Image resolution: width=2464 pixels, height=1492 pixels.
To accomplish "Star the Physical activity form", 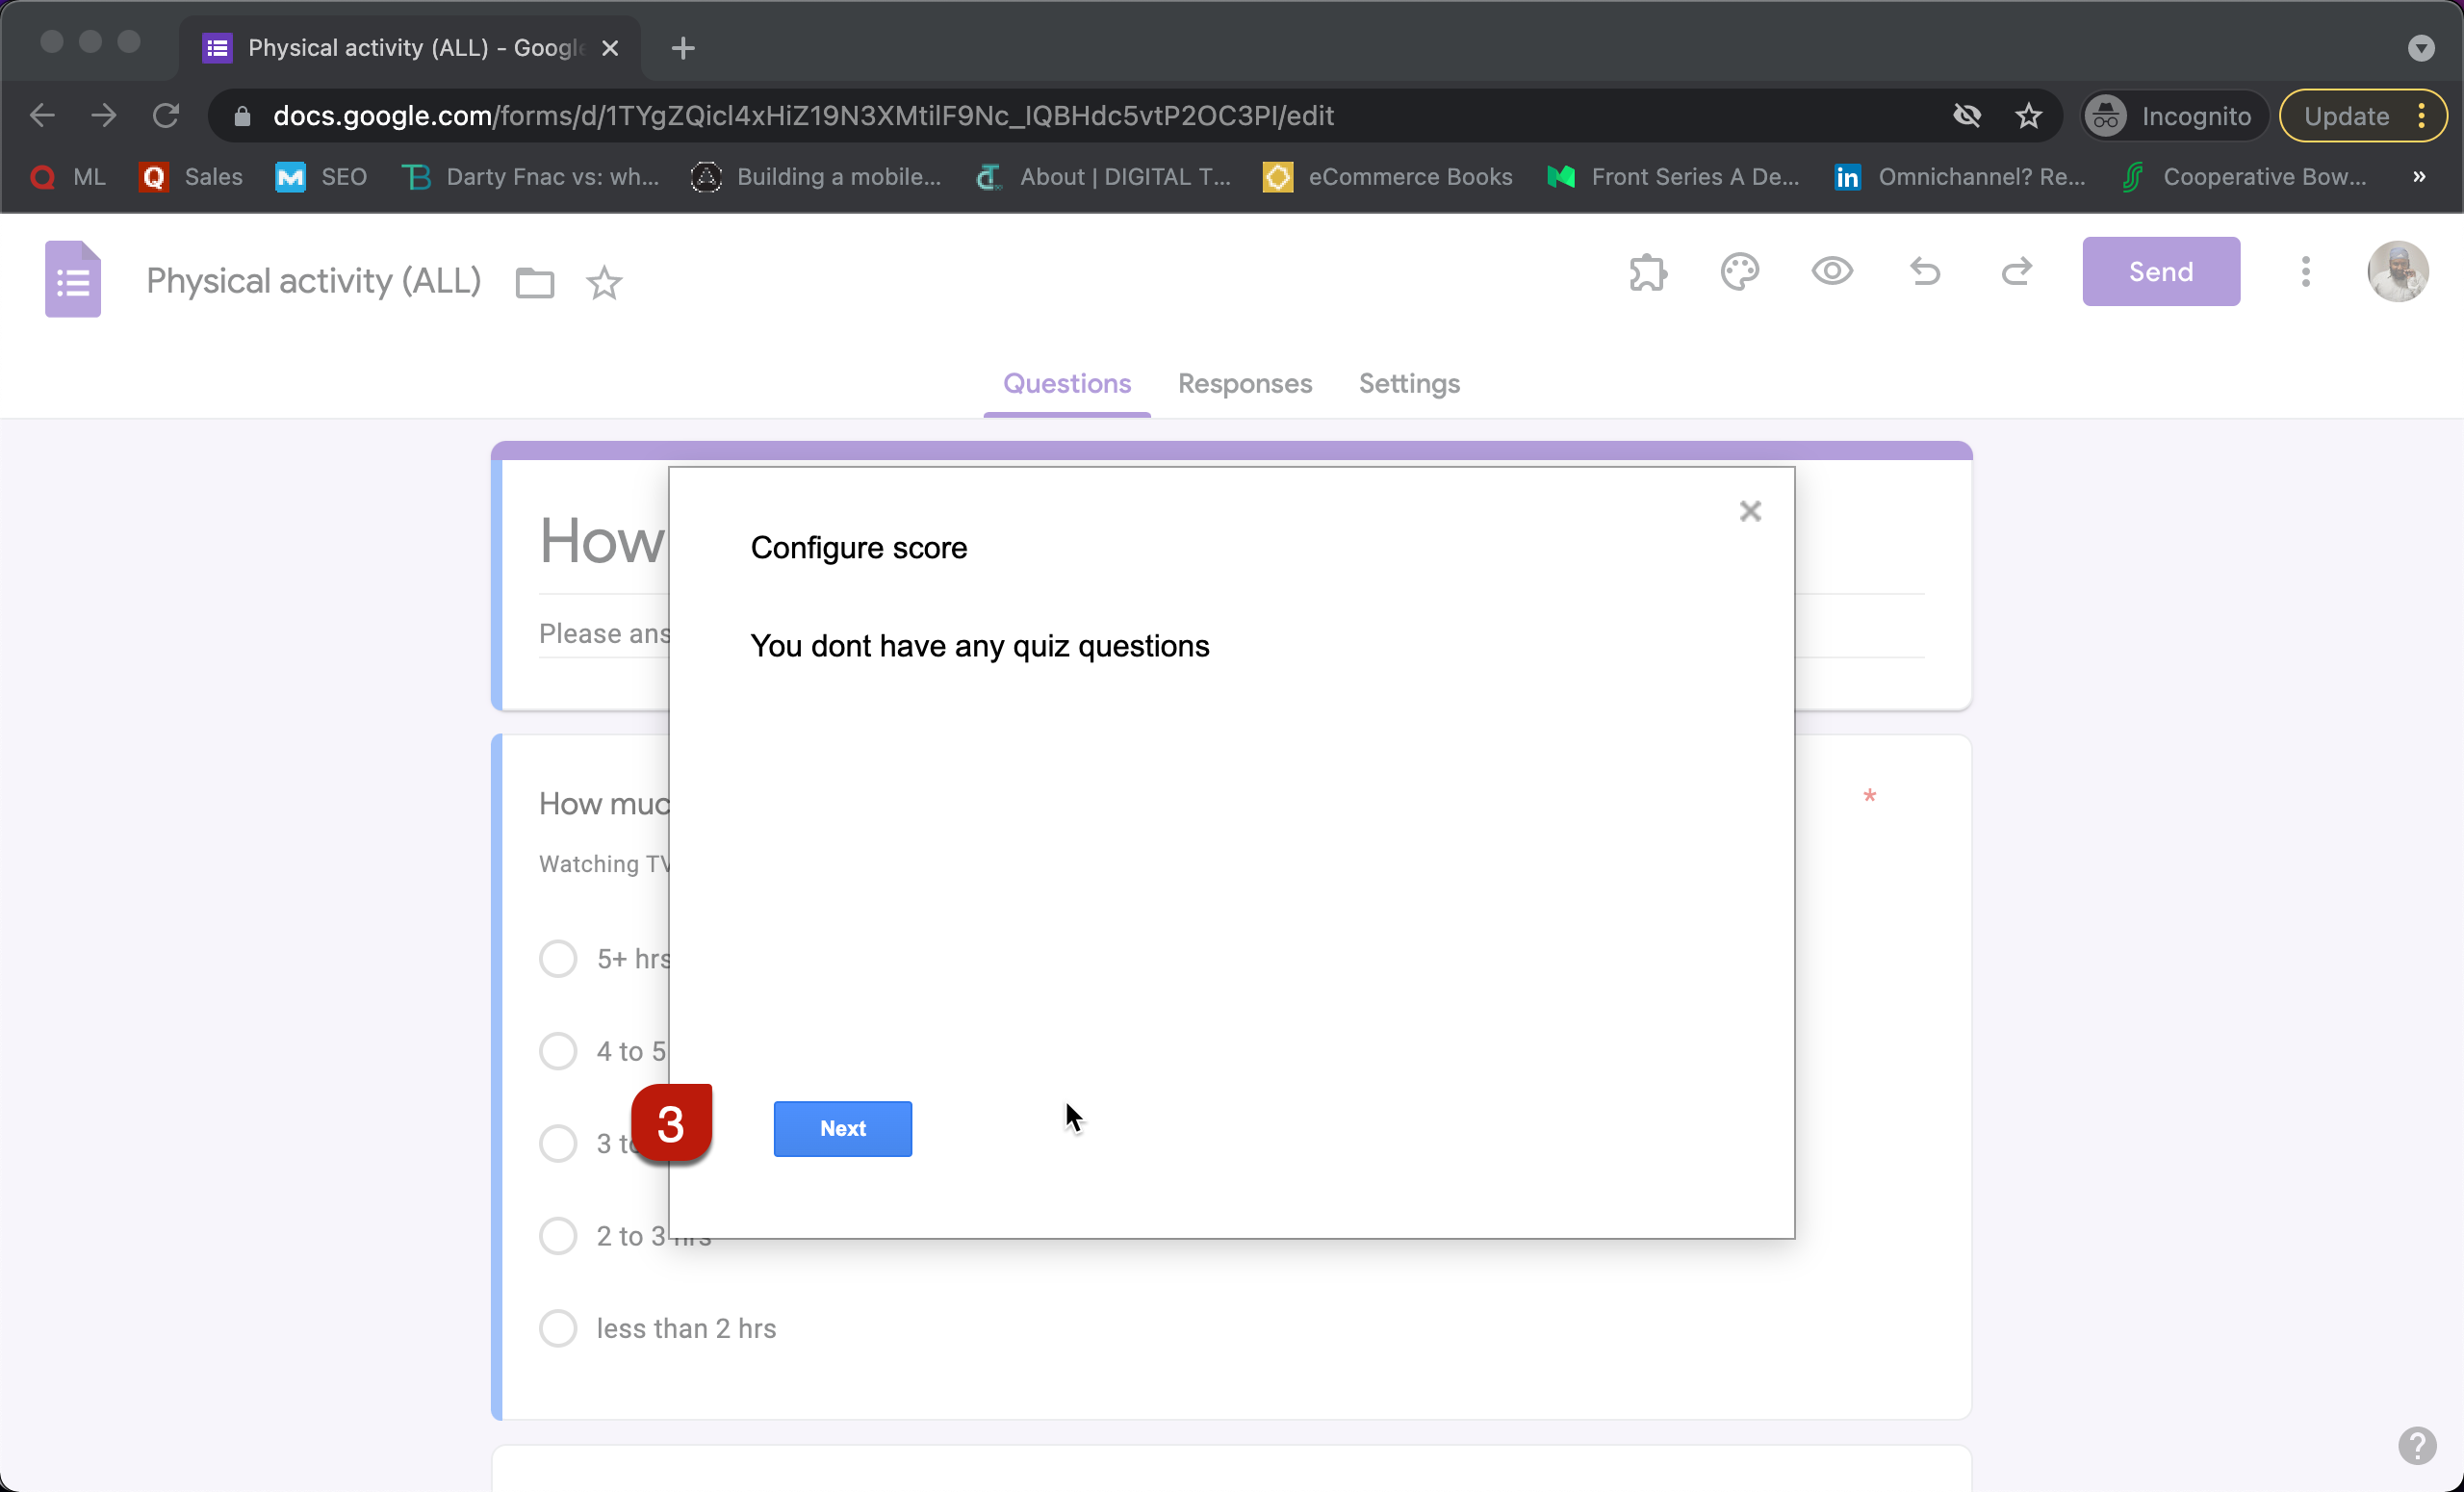I will (x=604, y=283).
